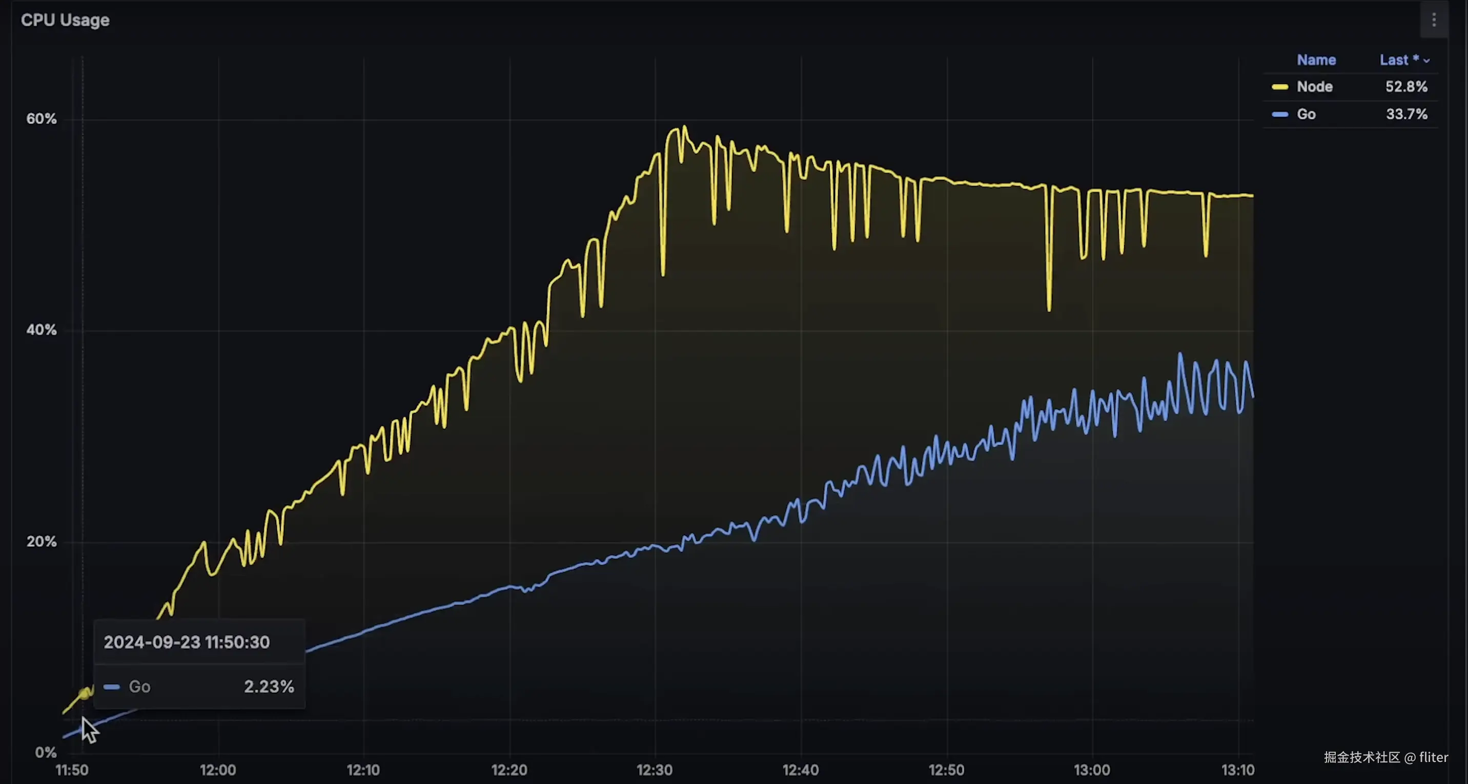
Task: Click the 12:00 time axis label
Action: (218, 770)
